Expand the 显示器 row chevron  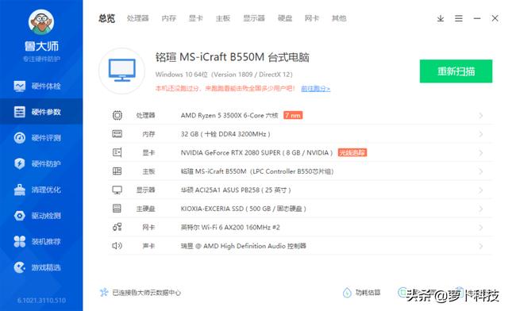[x=481, y=190]
